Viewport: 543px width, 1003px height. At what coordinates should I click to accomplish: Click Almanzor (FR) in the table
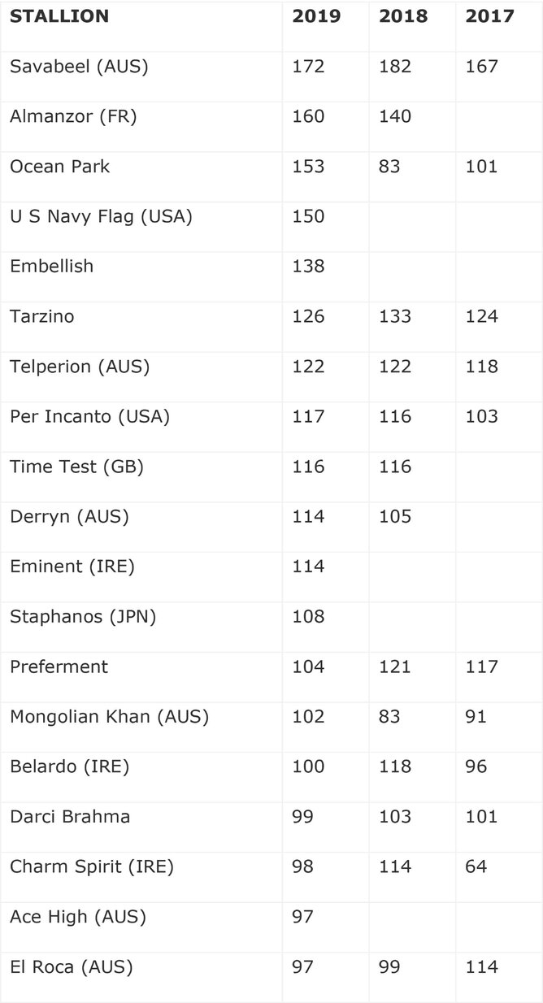73,116
